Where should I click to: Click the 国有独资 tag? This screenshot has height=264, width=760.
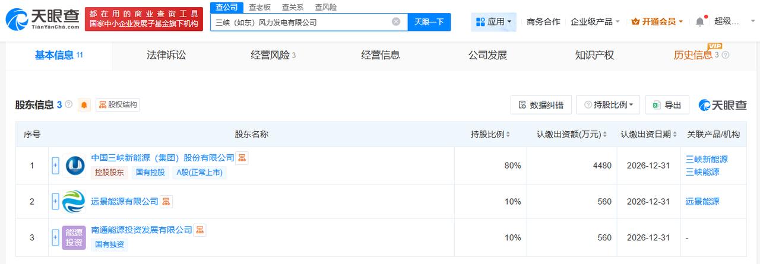click(x=109, y=244)
